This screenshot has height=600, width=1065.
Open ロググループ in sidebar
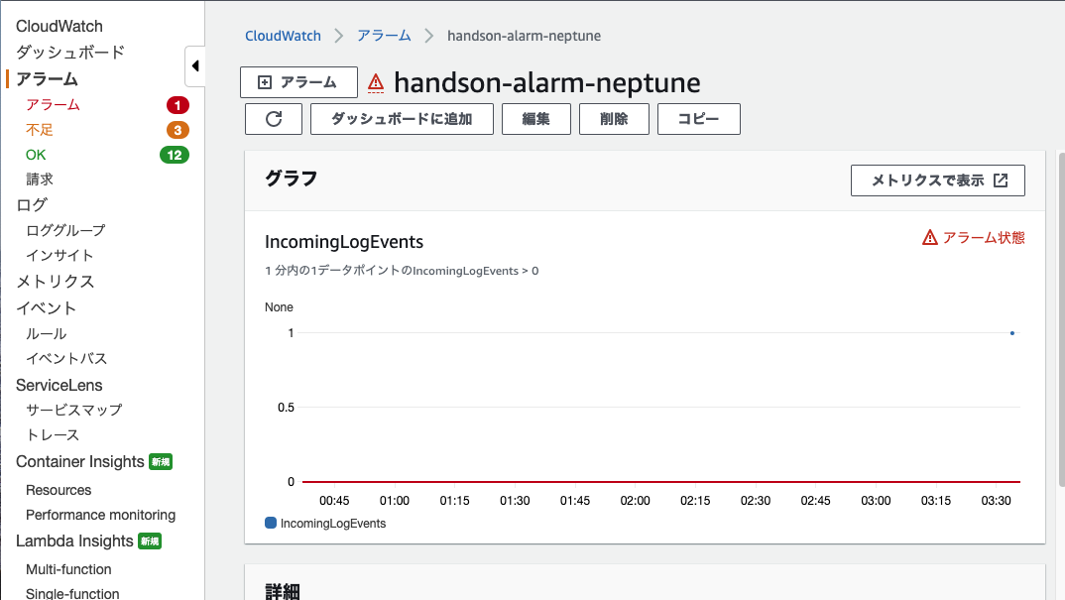[x=65, y=230]
